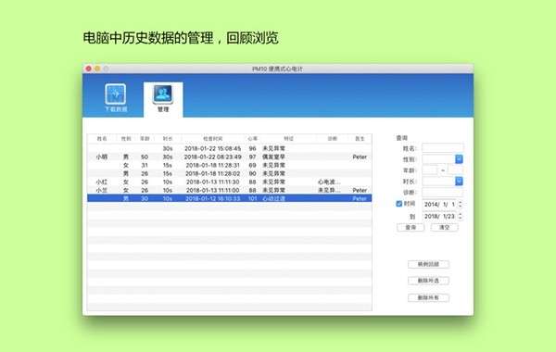Select the record dated 2018-01-22 15:08:45
The height and width of the screenshot is (352, 556).
[x=230, y=148]
